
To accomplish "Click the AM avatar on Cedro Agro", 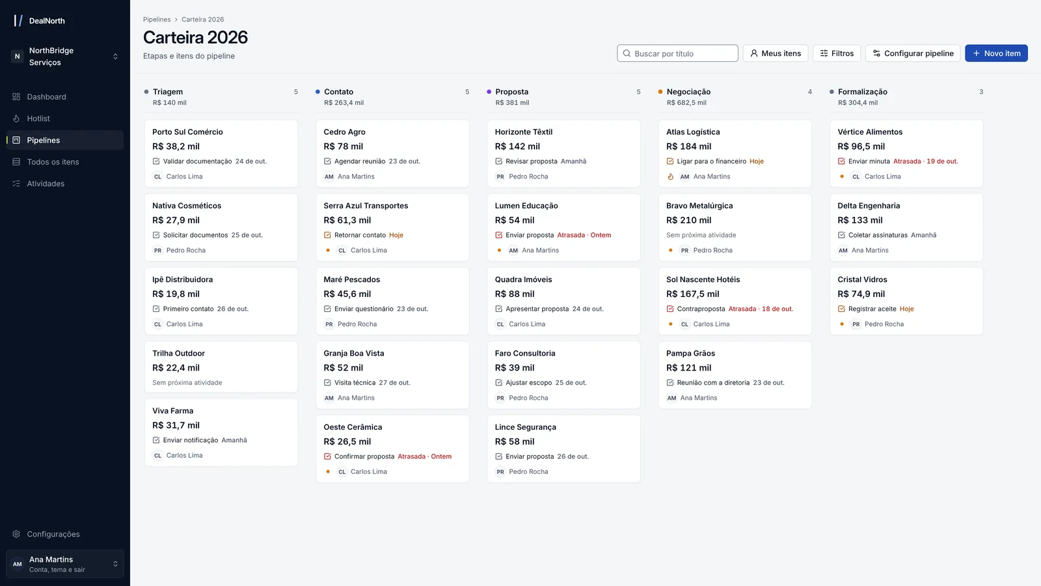I will point(329,176).
